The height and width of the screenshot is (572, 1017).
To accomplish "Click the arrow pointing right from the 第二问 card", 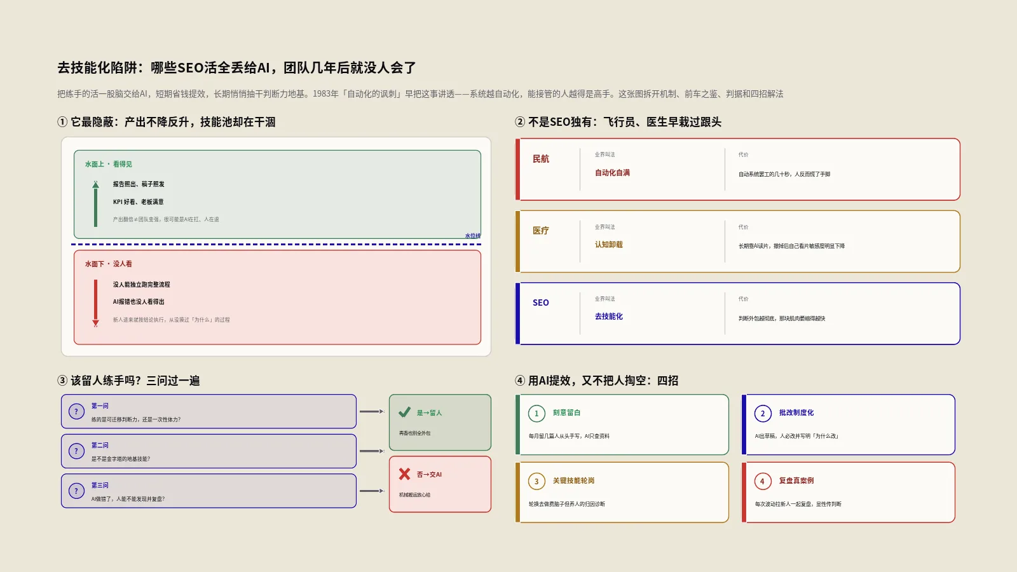I will click(372, 451).
